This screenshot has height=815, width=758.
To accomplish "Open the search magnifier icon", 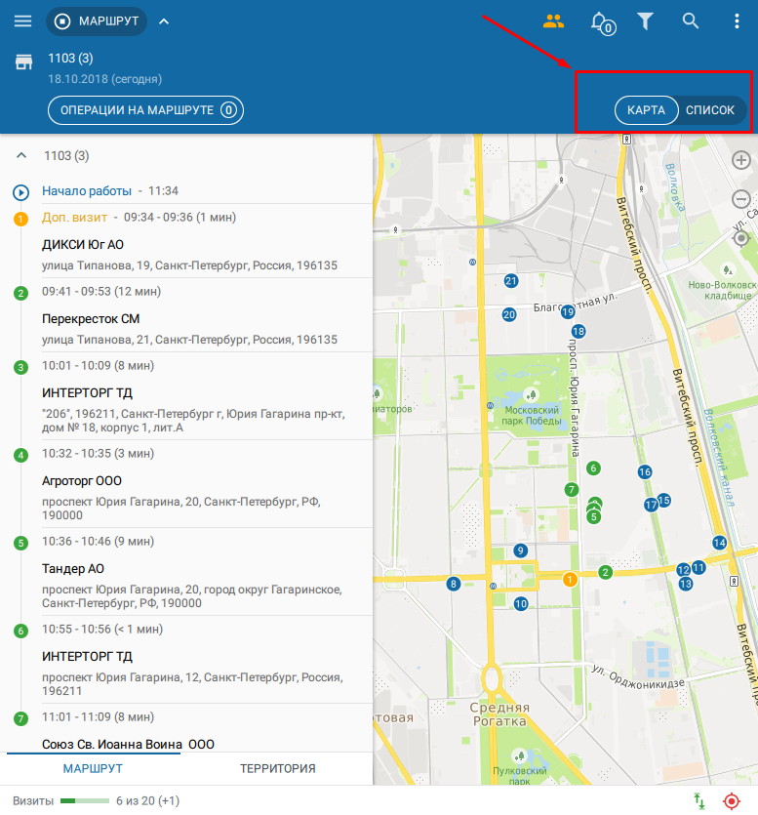I will tap(691, 21).
